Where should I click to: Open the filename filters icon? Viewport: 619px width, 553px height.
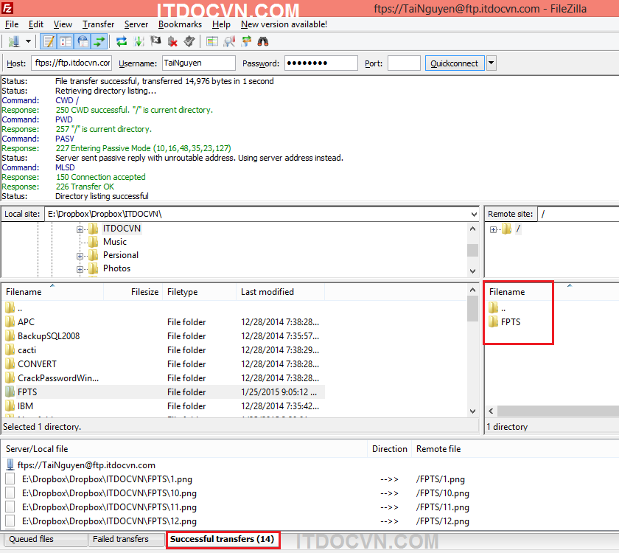coord(212,41)
